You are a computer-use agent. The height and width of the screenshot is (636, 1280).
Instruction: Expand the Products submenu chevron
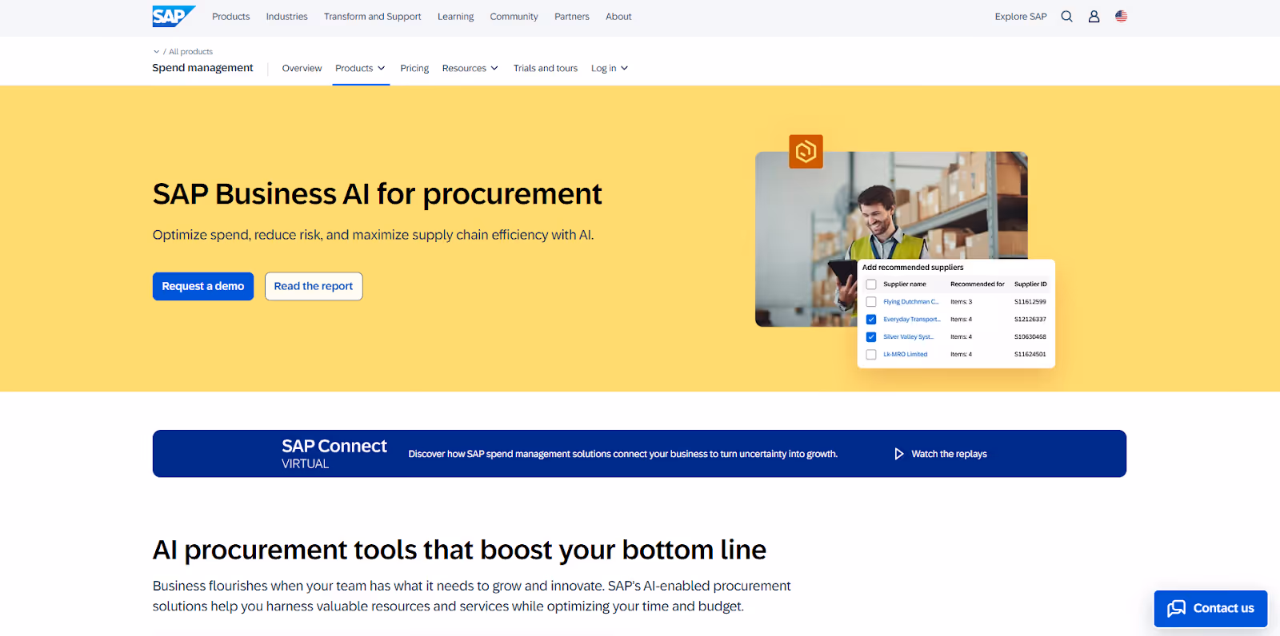[x=382, y=68]
